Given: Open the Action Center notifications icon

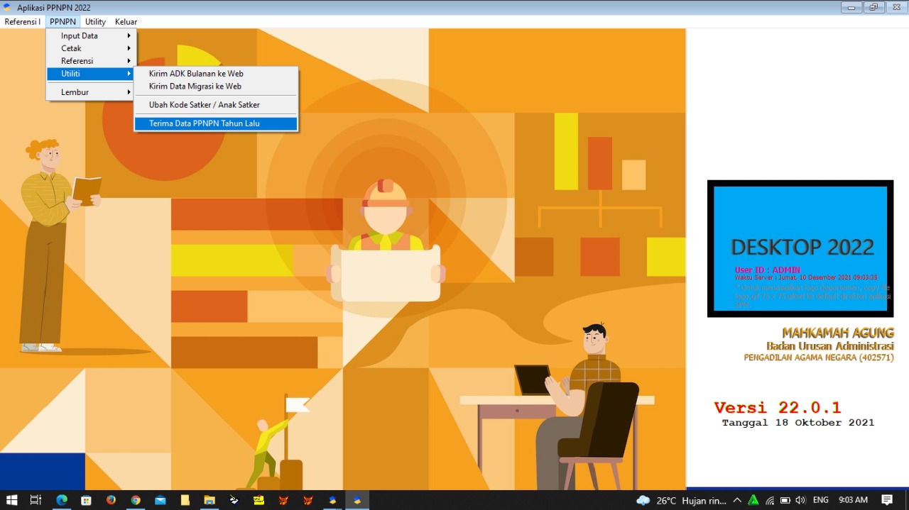Looking at the screenshot, I should click(x=887, y=500).
